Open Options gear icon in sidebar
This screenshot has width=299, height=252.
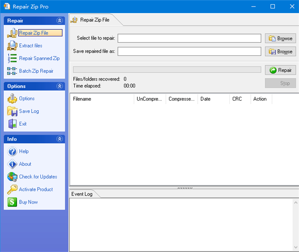pos(12,99)
